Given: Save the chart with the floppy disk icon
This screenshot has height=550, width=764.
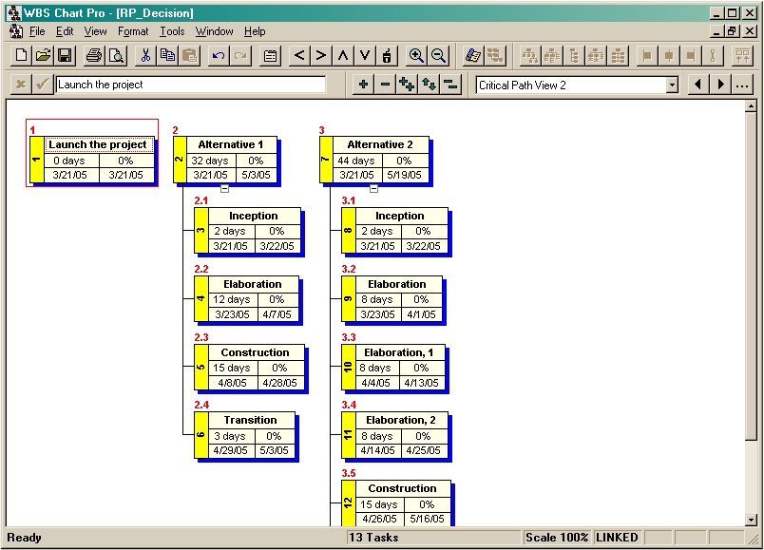Looking at the screenshot, I should pos(65,56).
